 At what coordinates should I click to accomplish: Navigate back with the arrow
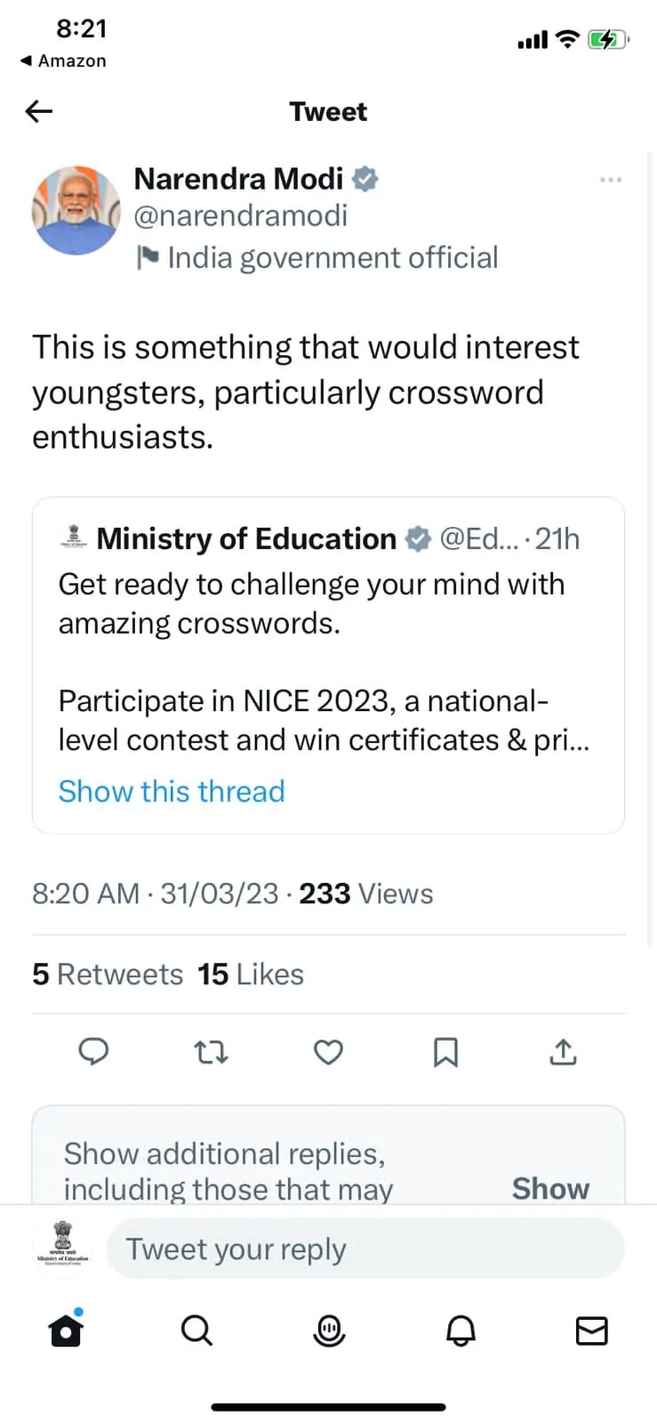(x=37, y=110)
